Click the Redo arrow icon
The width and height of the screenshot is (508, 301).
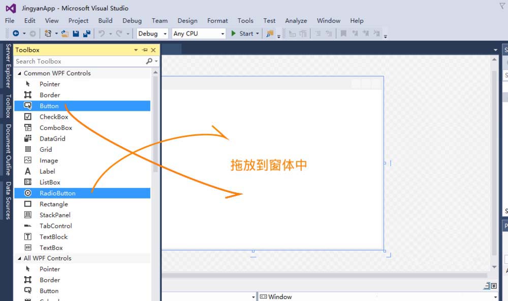click(119, 34)
